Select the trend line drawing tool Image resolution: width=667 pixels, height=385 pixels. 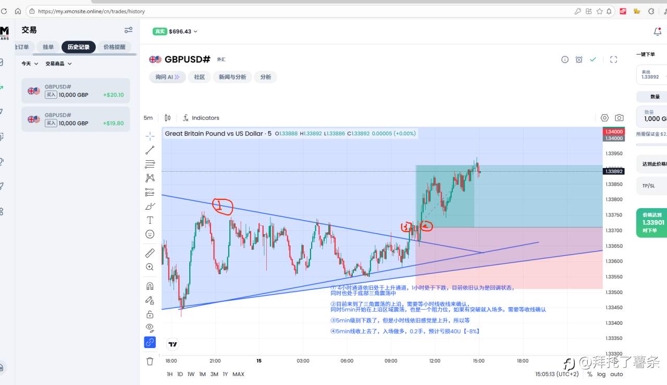point(150,150)
